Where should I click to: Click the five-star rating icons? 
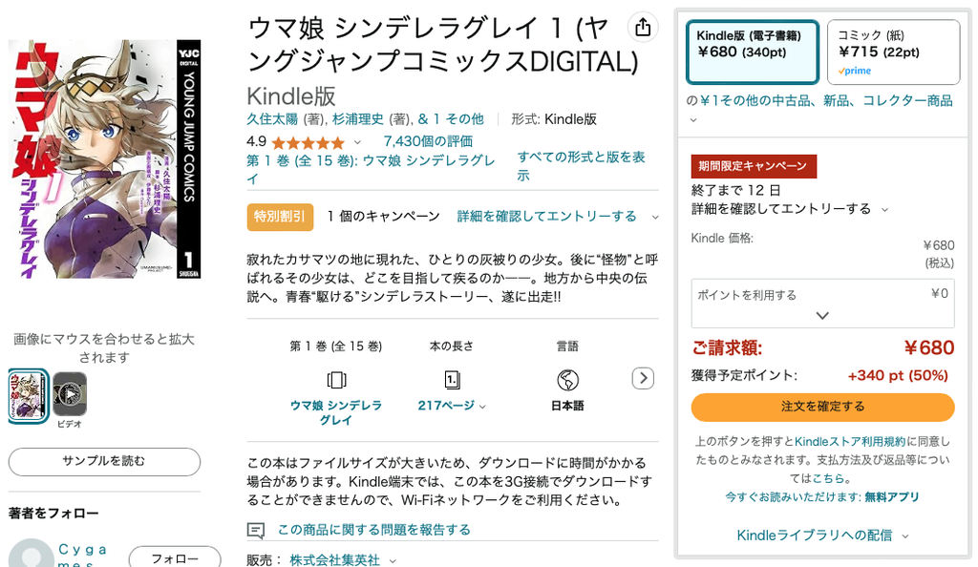pyautogui.click(x=308, y=142)
